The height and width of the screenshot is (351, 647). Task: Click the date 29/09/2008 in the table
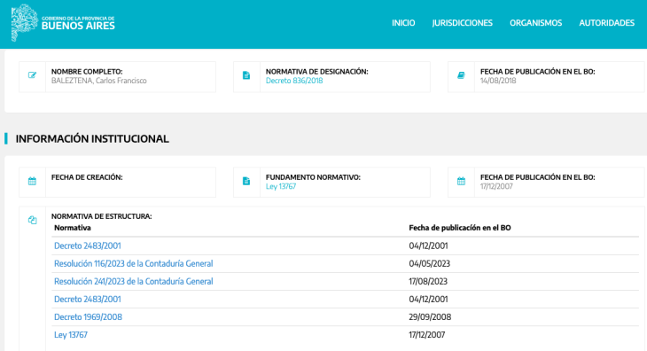click(x=430, y=316)
